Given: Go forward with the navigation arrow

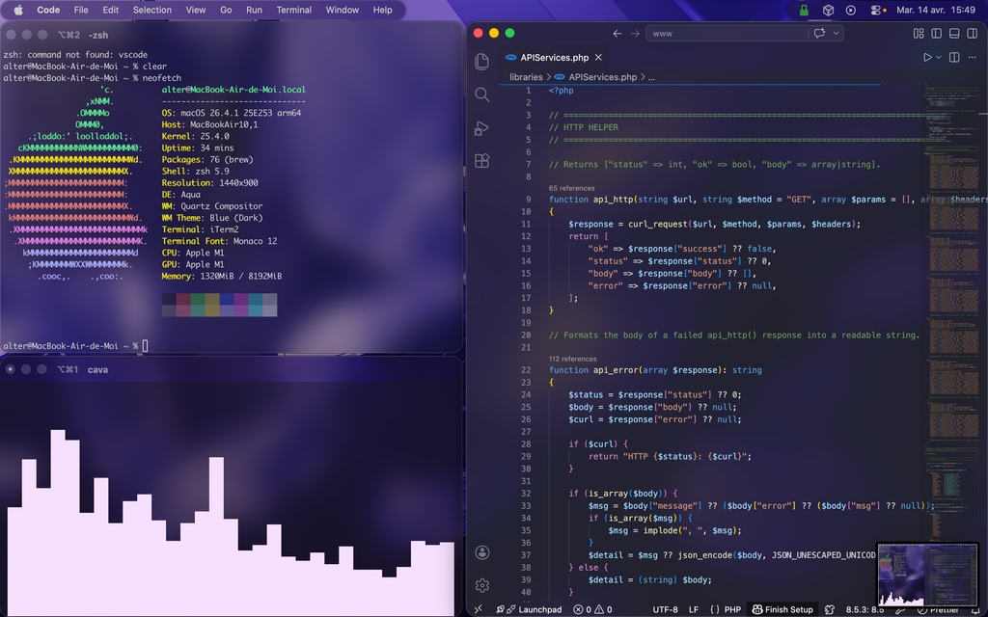Looking at the screenshot, I should pyautogui.click(x=635, y=34).
